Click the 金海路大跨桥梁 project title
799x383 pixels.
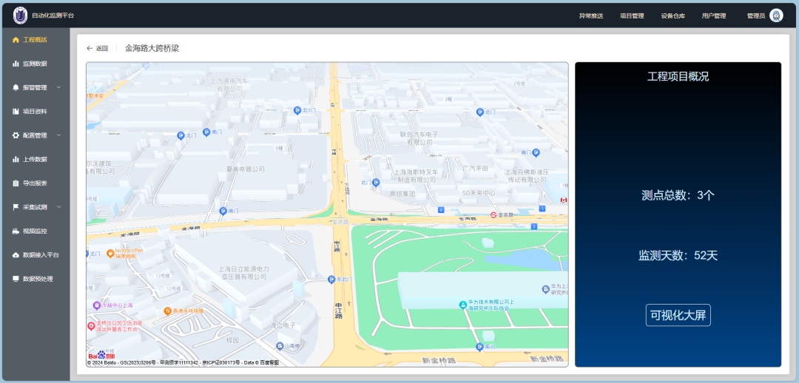tap(152, 48)
